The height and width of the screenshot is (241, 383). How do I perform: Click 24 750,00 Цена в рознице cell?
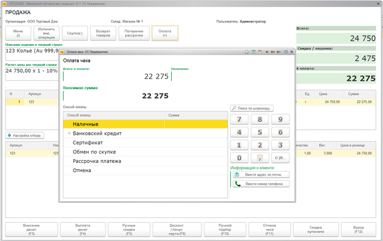click(x=356, y=153)
